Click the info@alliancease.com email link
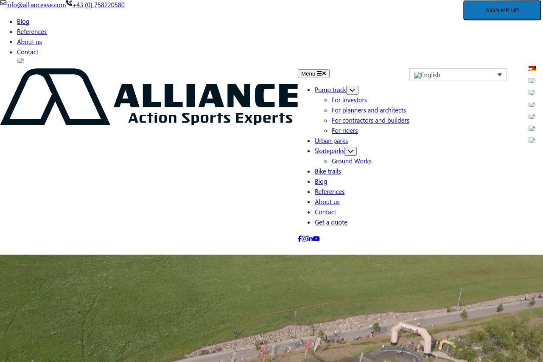This screenshot has height=362, width=543. click(36, 5)
